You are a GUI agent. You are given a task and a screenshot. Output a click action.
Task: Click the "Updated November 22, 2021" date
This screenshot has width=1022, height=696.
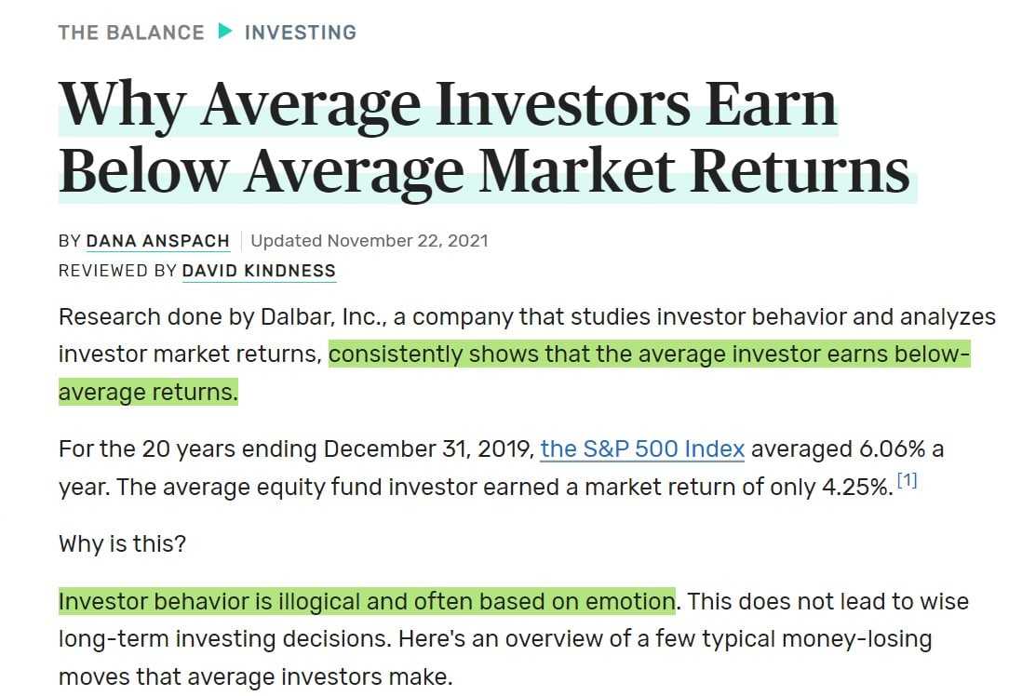point(370,241)
